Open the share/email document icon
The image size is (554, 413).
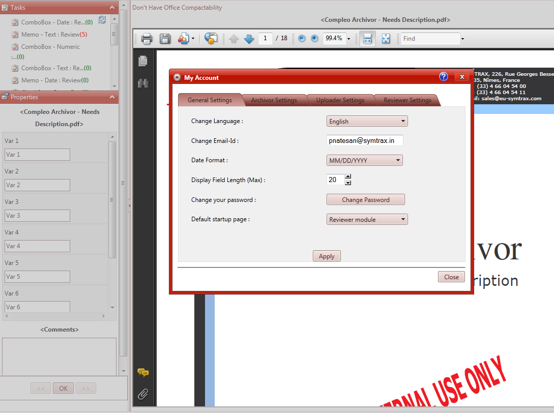coord(183,39)
